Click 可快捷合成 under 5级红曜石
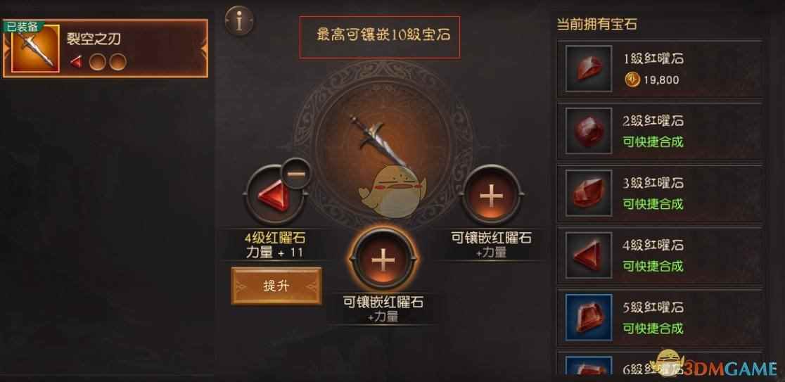785x382 pixels. (x=653, y=329)
